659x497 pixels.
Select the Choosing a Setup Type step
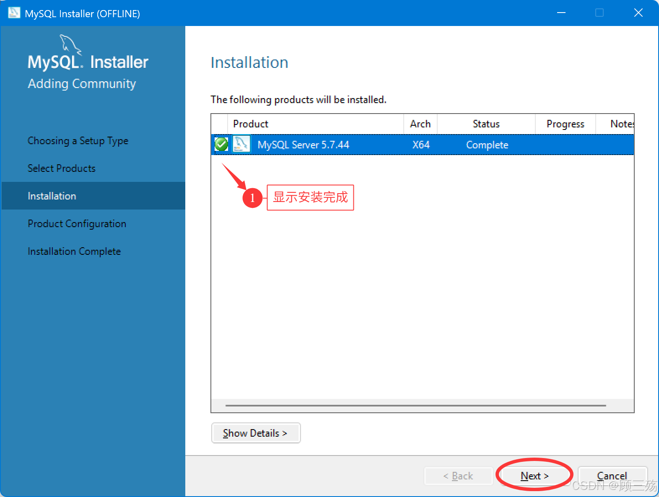(78, 141)
